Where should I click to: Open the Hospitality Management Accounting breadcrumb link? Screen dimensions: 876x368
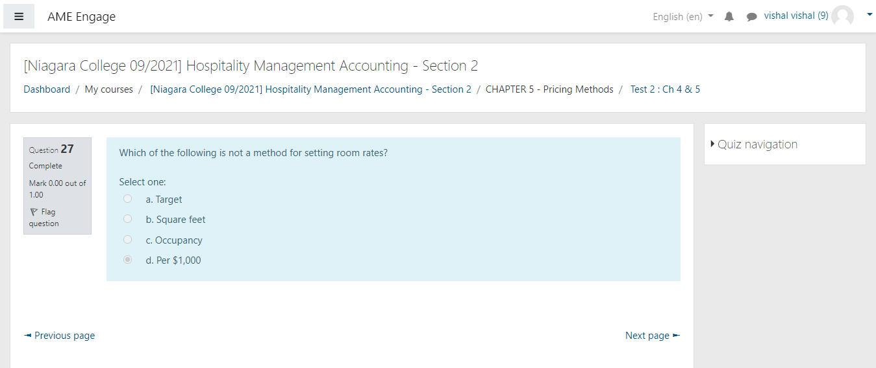pos(310,89)
